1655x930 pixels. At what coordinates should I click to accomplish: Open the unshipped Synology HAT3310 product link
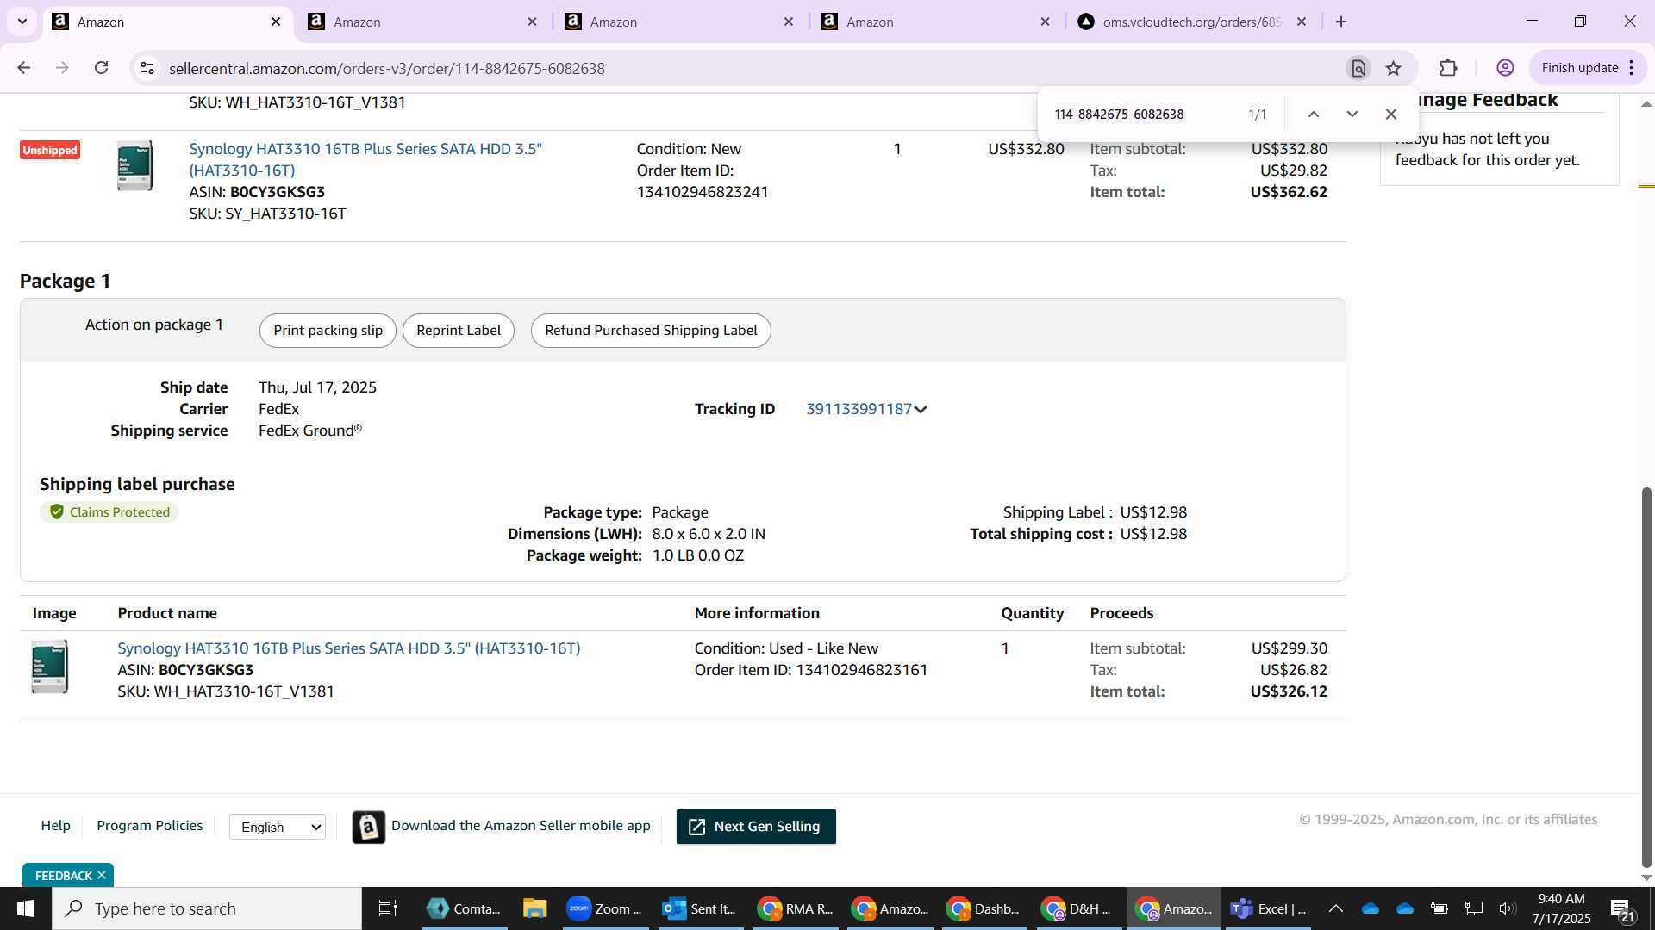point(365,159)
